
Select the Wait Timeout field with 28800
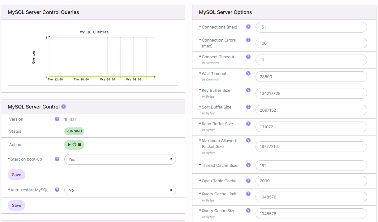[x=311, y=77]
